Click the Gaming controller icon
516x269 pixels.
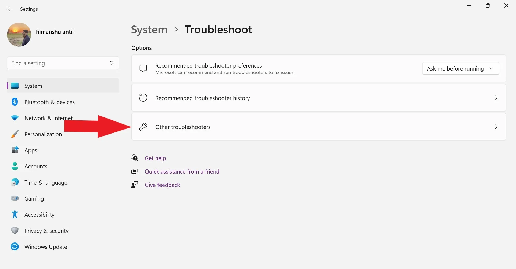pos(15,198)
